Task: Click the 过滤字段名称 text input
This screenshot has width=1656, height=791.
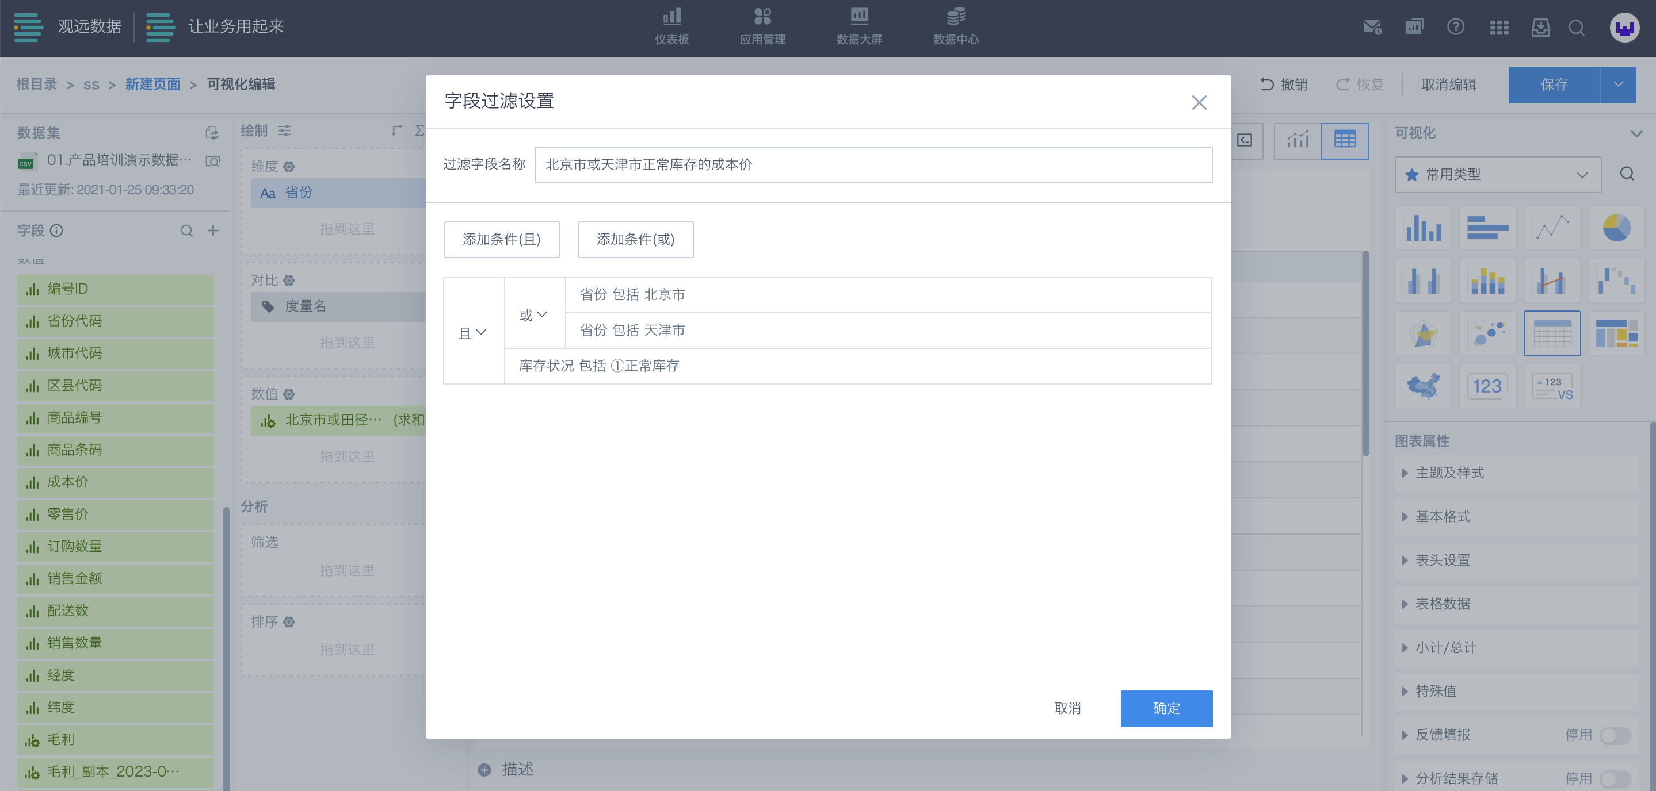Action: point(873,165)
